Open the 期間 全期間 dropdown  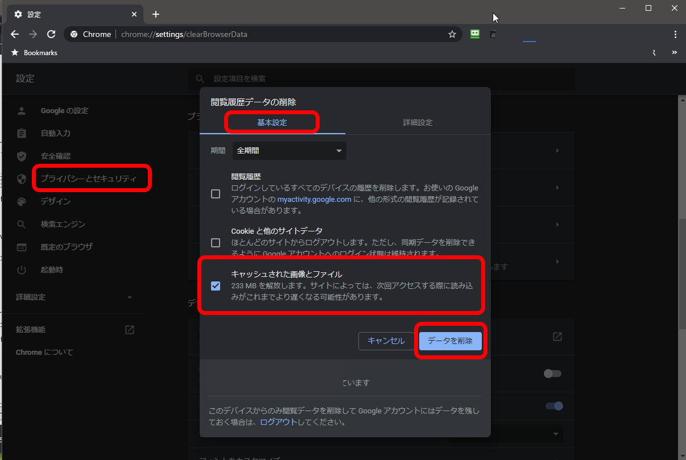click(290, 151)
